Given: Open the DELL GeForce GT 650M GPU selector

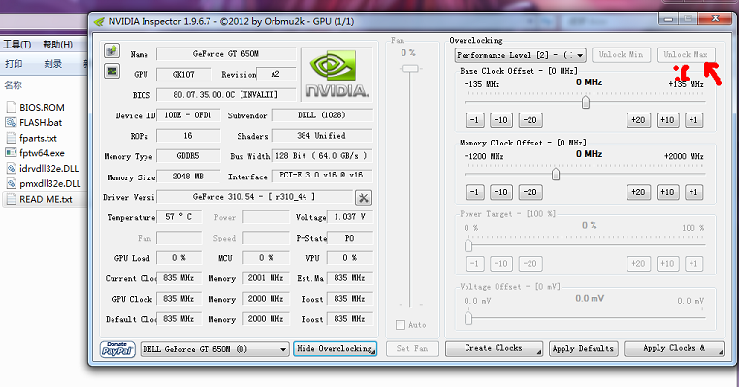Looking at the screenshot, I should (x=214, y=349).
